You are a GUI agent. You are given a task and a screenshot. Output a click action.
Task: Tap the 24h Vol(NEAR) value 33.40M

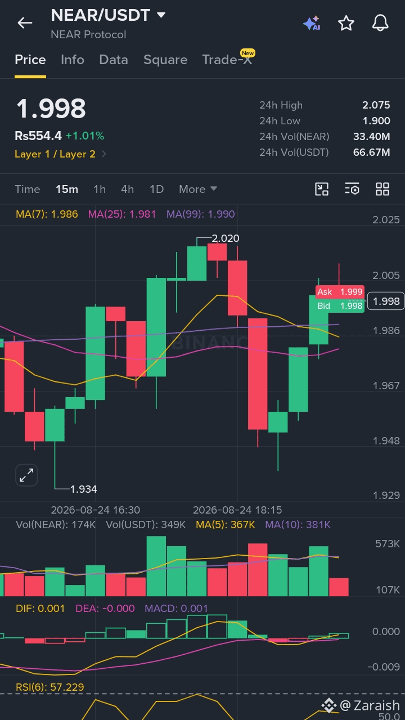(x=372, y=137)
